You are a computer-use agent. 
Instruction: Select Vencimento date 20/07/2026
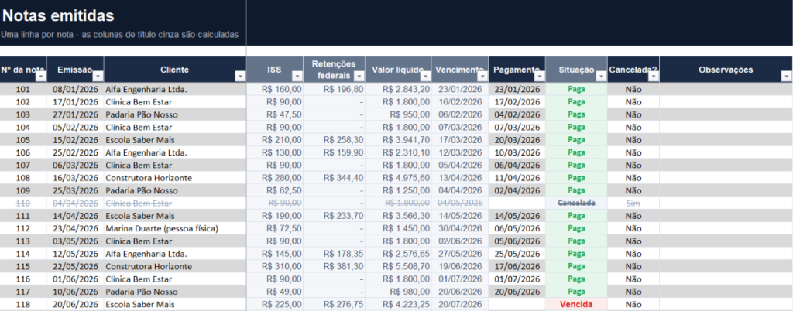tap(460, 305)
